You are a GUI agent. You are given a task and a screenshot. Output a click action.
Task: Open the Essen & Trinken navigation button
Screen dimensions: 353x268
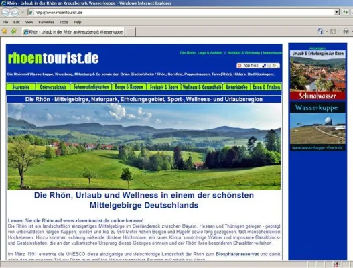click(266, 87)
